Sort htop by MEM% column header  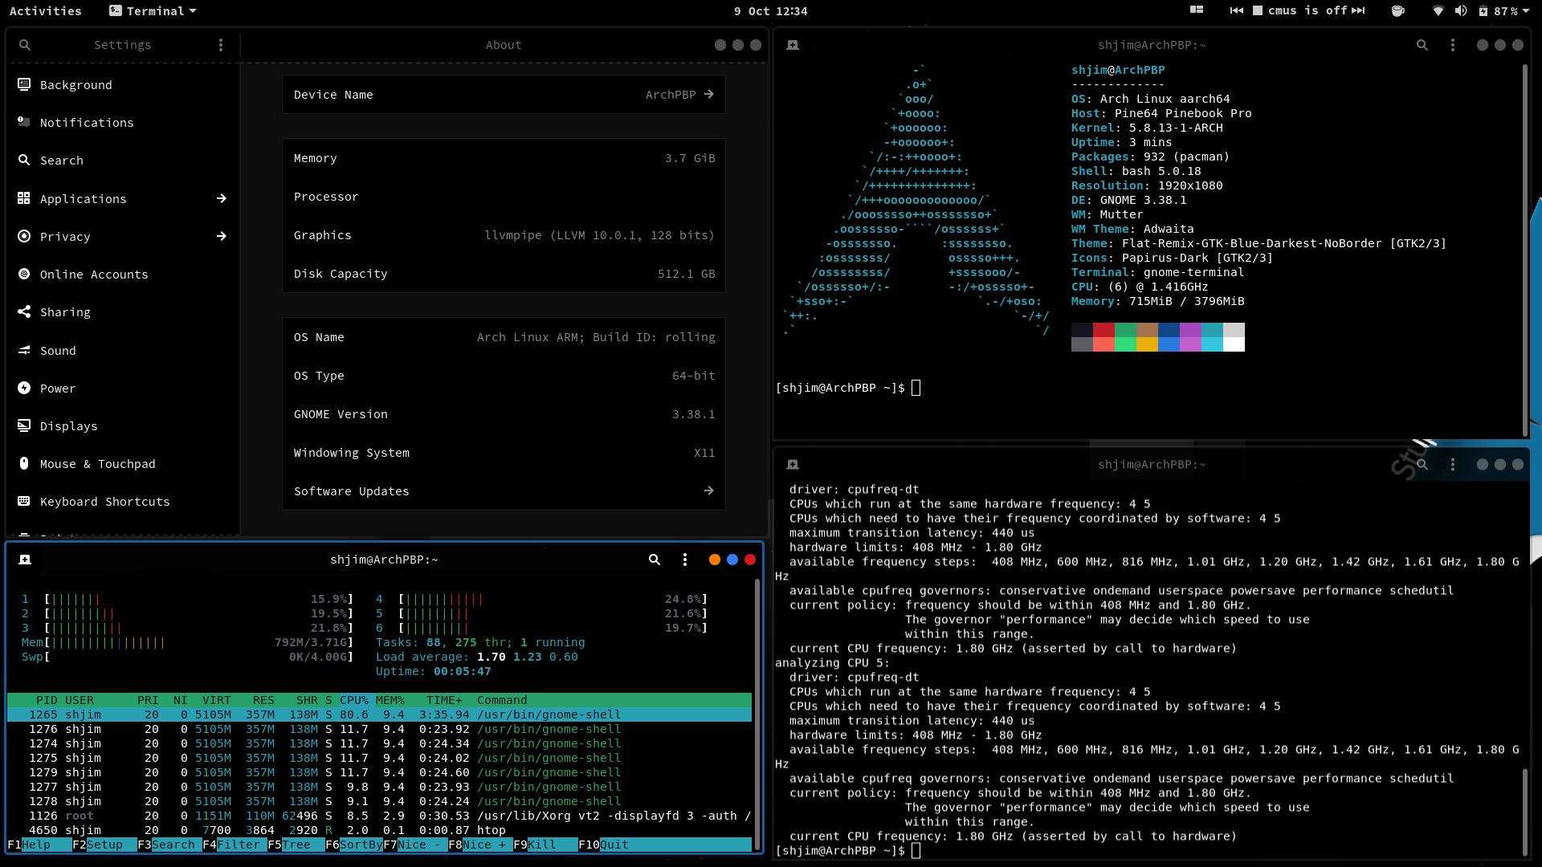click(390, 700)
